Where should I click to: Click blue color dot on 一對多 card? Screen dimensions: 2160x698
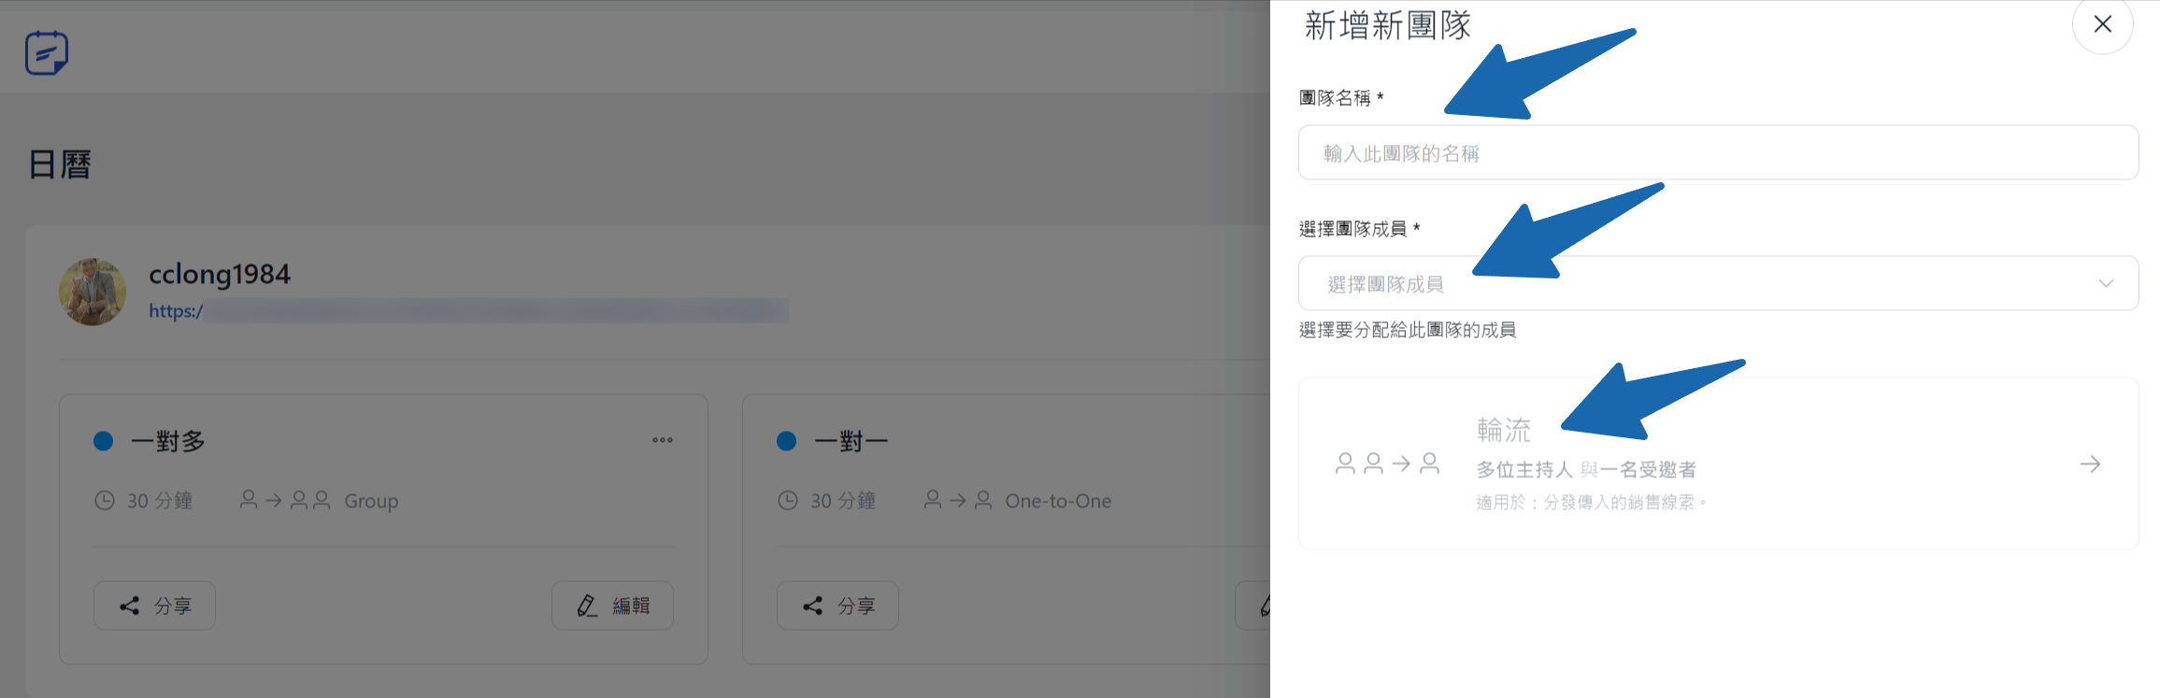tap(104, 441)
